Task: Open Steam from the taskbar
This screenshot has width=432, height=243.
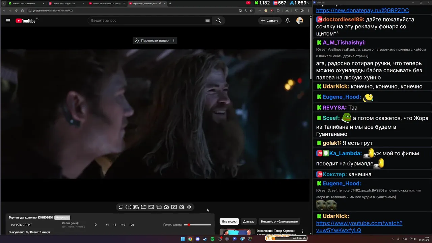Action: [205, 239]
